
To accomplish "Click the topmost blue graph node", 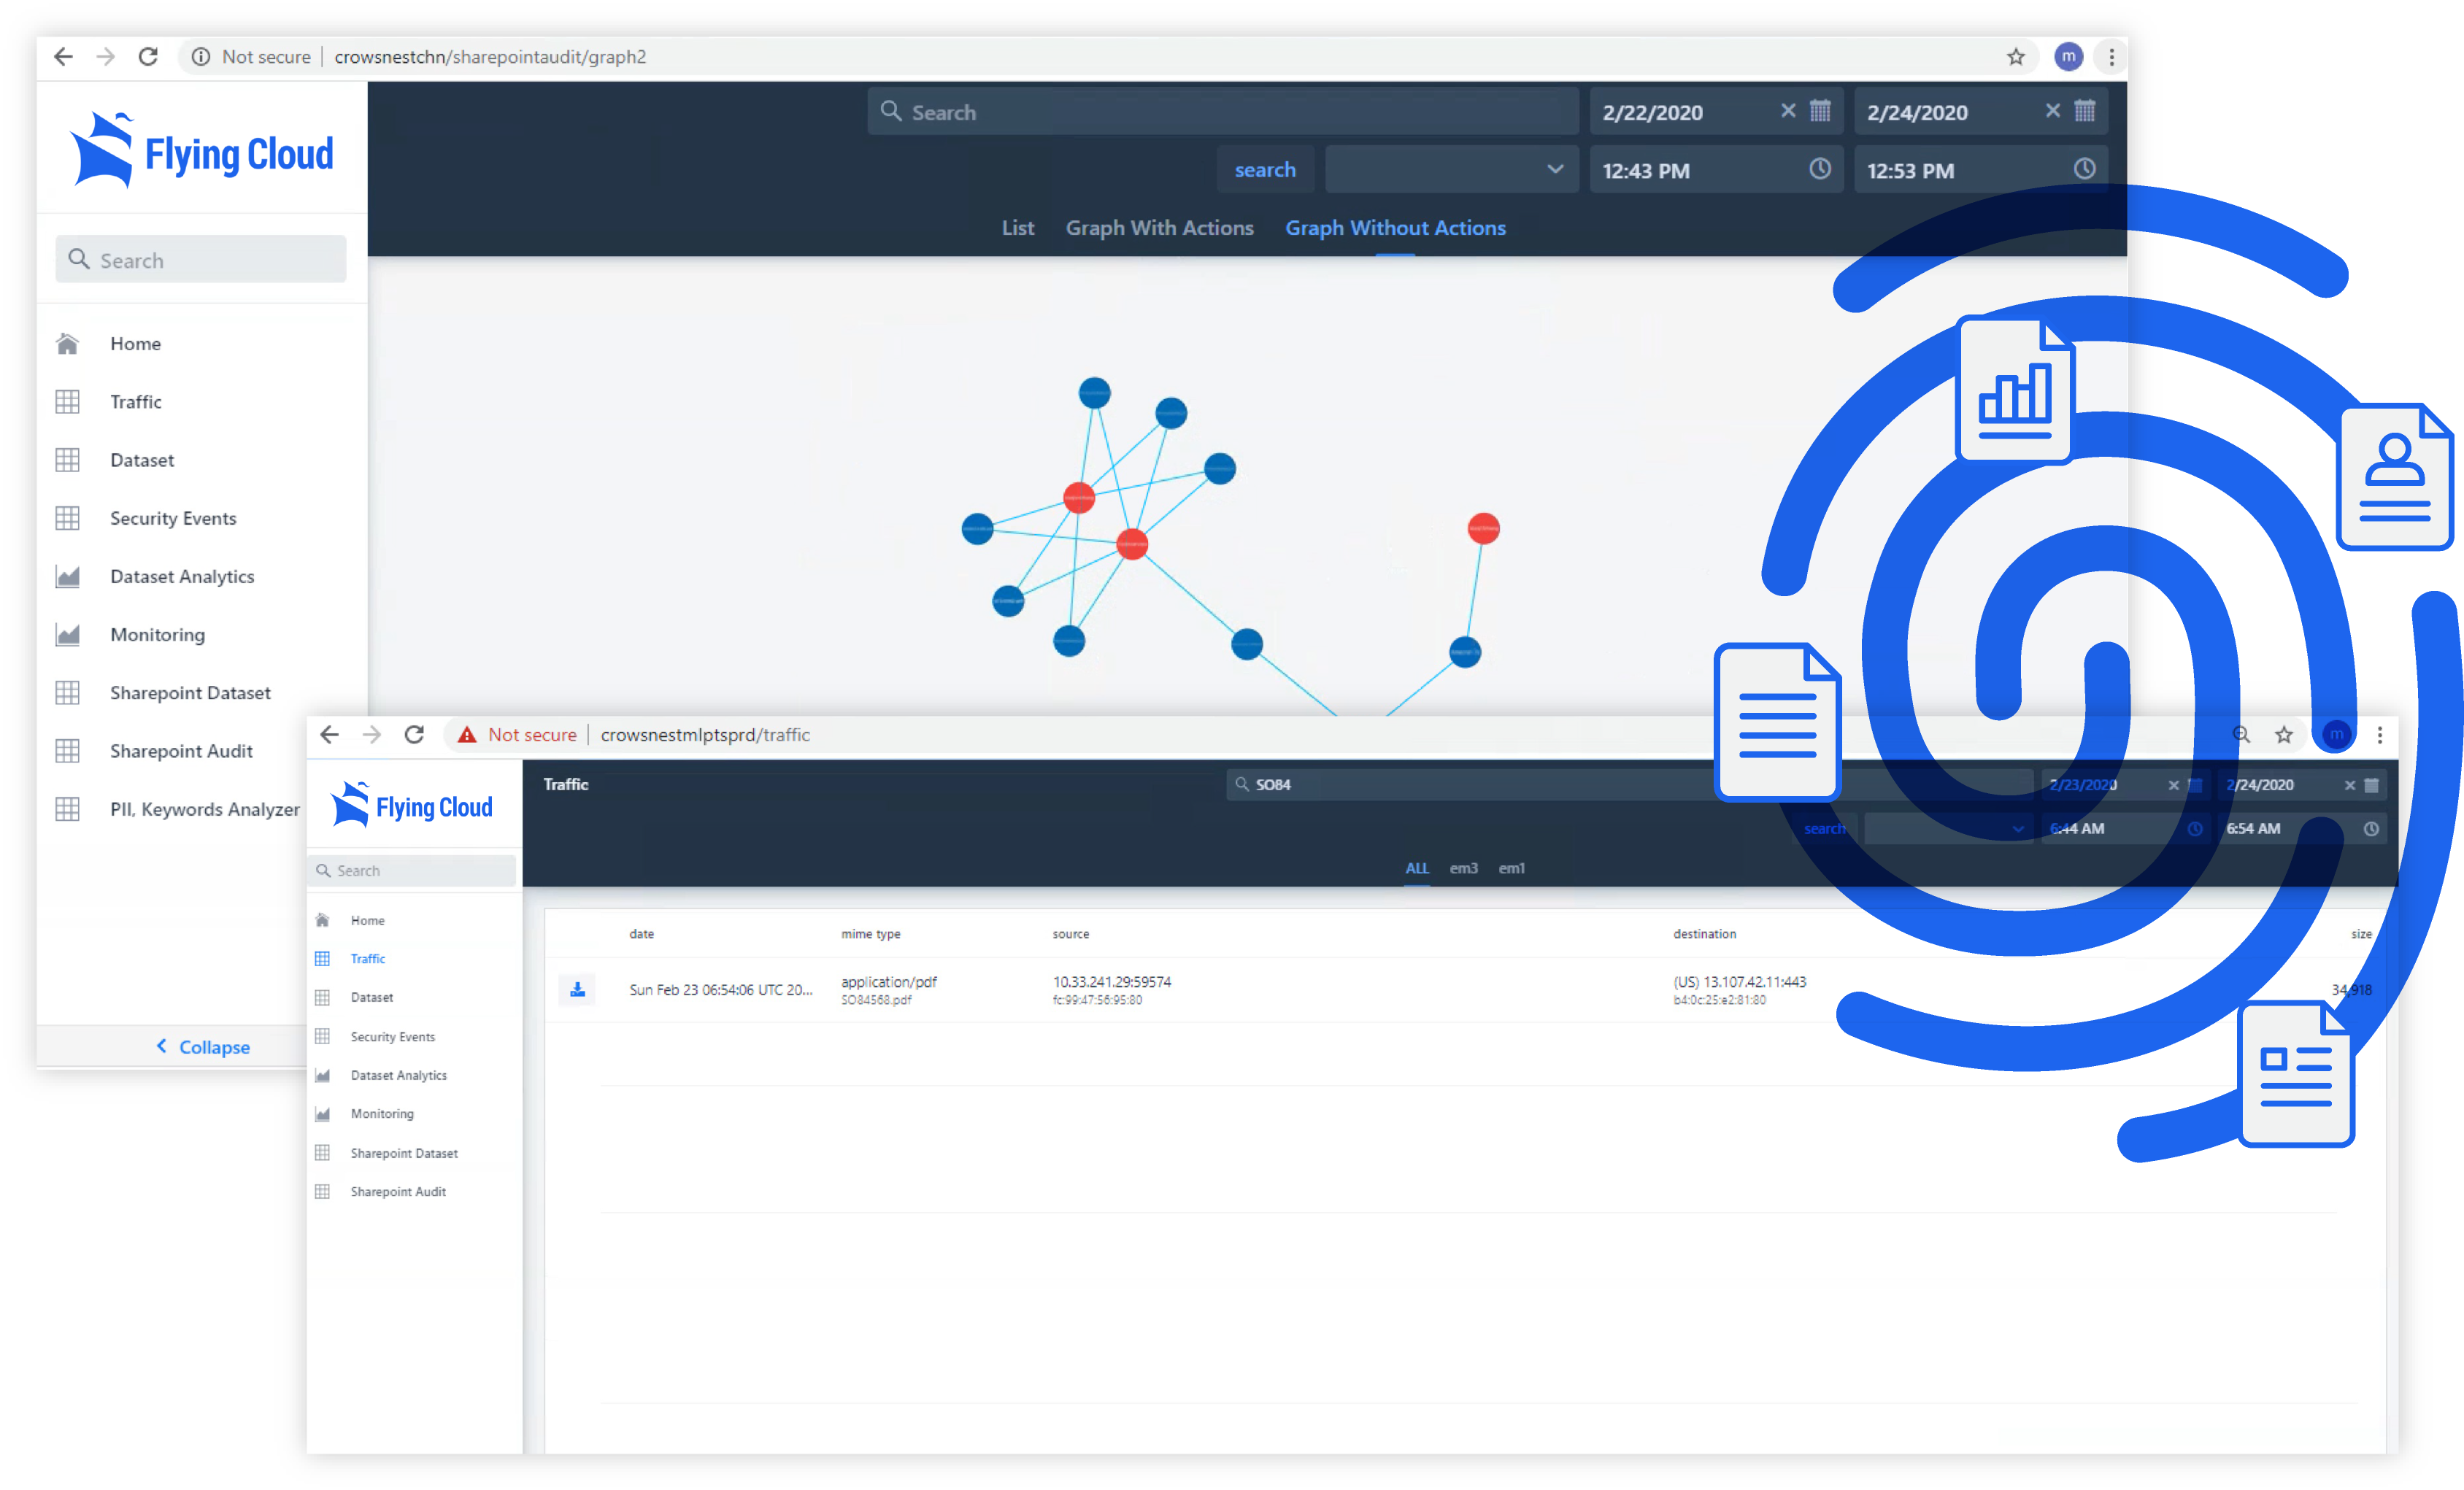I will tap(1094, 392).
